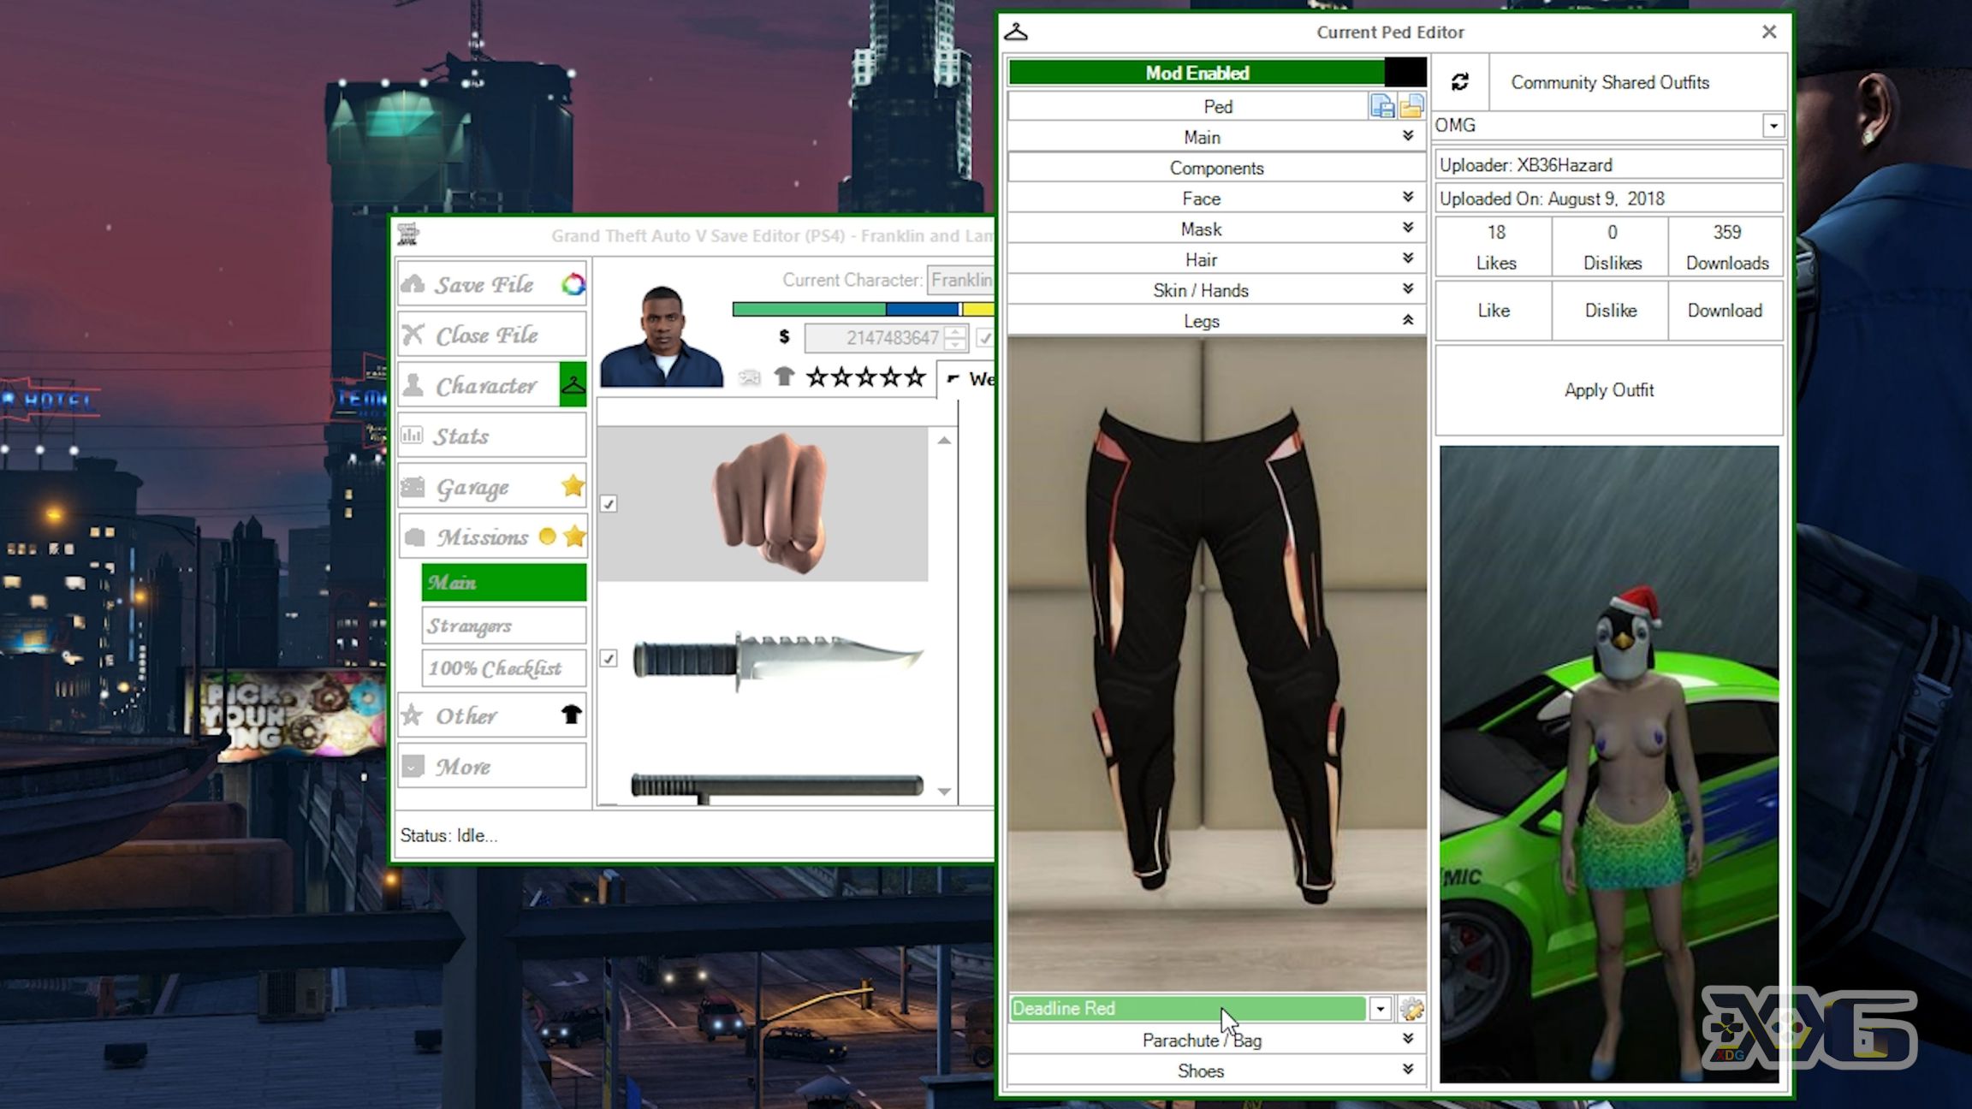Click the black t-shirt icon on Other
Image resolution: width=1972 pixels, height=1109 pixels.
coord(571,715)
